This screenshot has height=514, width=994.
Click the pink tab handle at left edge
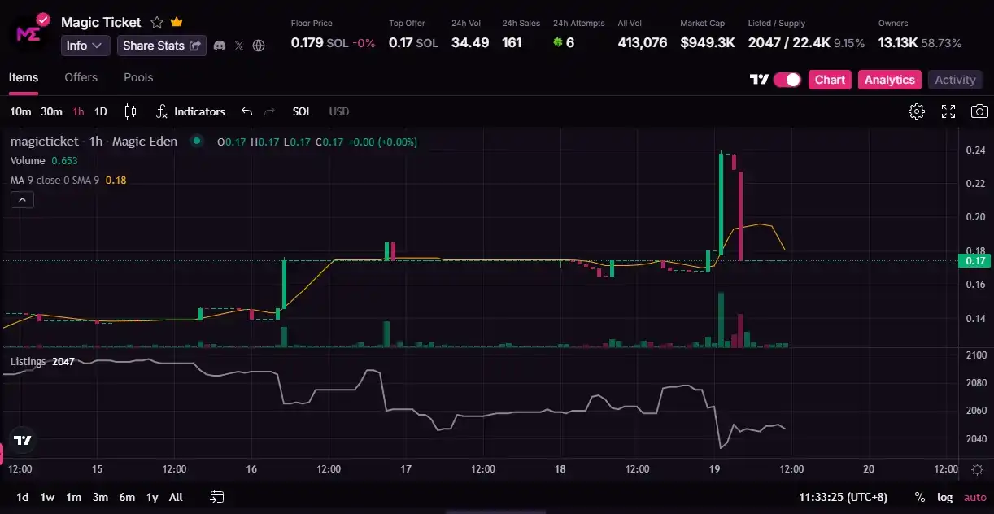pyautogui.click(x=2, y=455)
